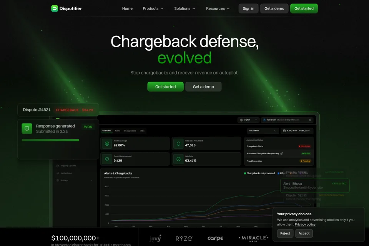Open the Privacy policy link
The image size is (369, 246).
click(305, 224)
